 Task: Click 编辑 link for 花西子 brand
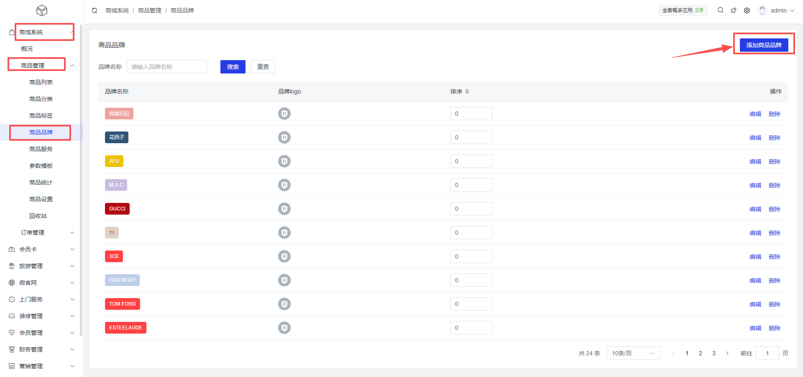[x=755, y=138]
